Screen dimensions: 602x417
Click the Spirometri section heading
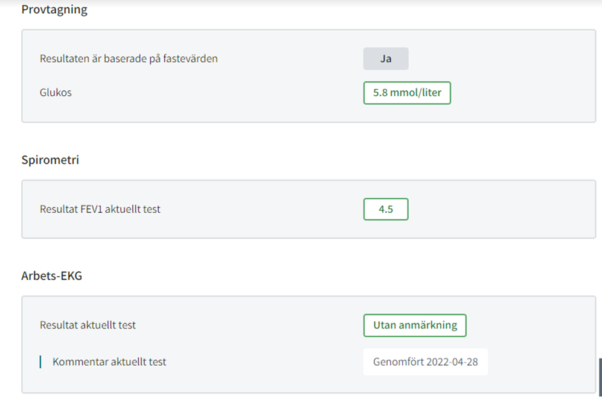50,160
